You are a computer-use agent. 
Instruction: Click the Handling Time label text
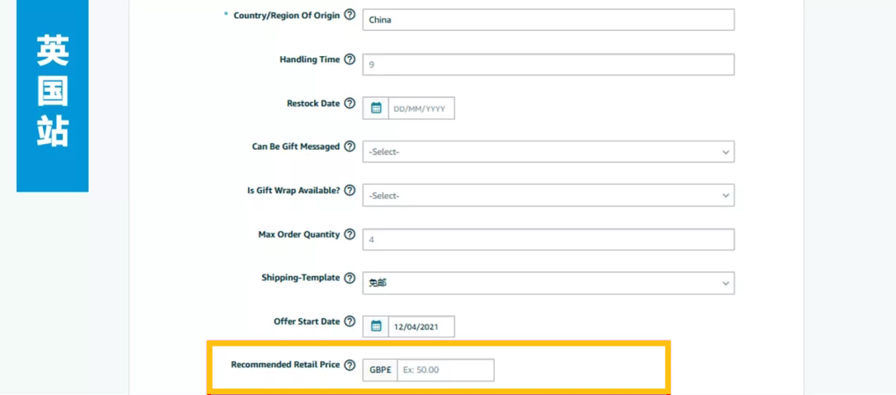coord(310,59)
